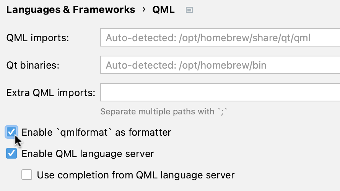The image size is (340, 191).
Task: Disable the `qmlformat` formatter checkbox
Action: 11,132
